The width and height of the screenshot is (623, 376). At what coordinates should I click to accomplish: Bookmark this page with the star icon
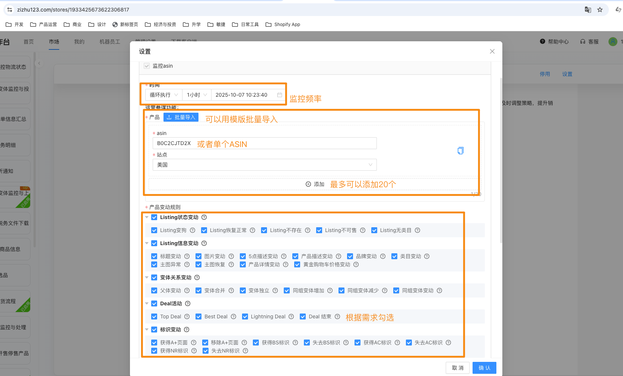600,10
